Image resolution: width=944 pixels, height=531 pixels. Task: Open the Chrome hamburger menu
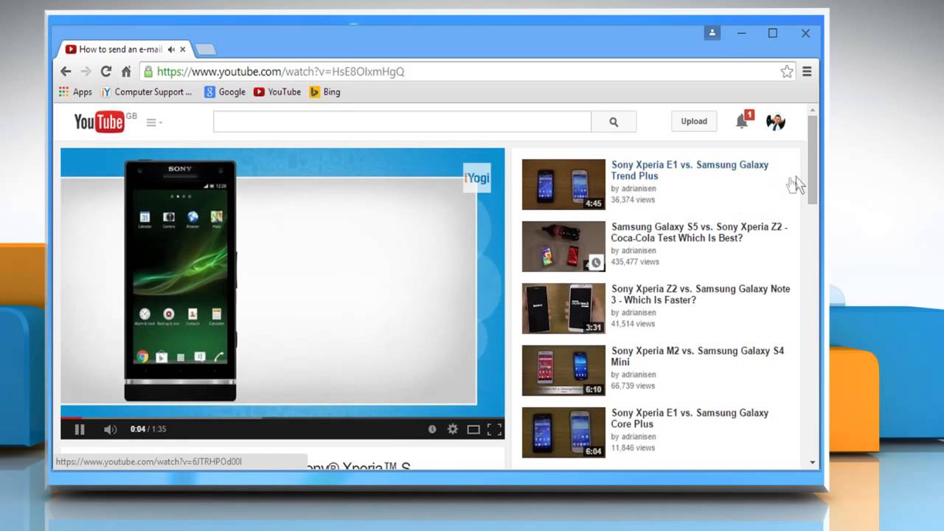click(x=807, y=72)
